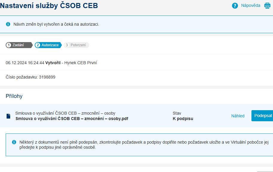Open the Nápověda help link
Image resolution: width=273 pixels, height=172 pixels.
[x=251, y=6]
